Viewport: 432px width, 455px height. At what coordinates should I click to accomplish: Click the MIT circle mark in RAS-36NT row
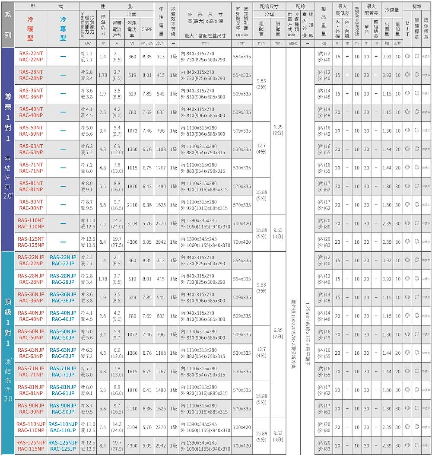tap(408, 93)
